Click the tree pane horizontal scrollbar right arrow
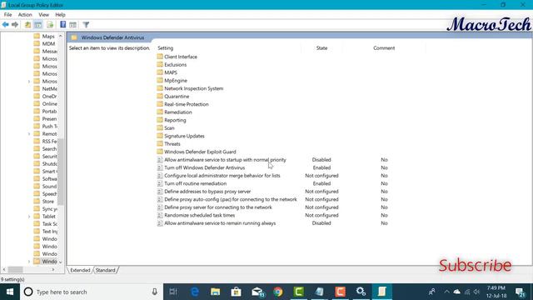This screenshot has width=533, height=300. [x=53, y=269]
